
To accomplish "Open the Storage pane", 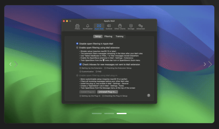I will tap(131, 27).
